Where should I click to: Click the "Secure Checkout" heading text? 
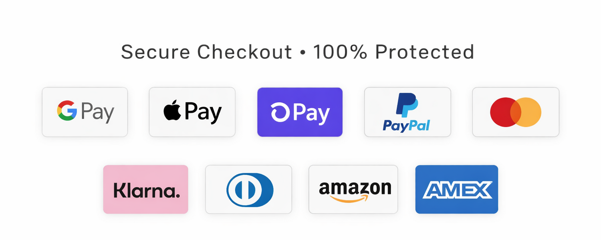click(x=207, y=52)
